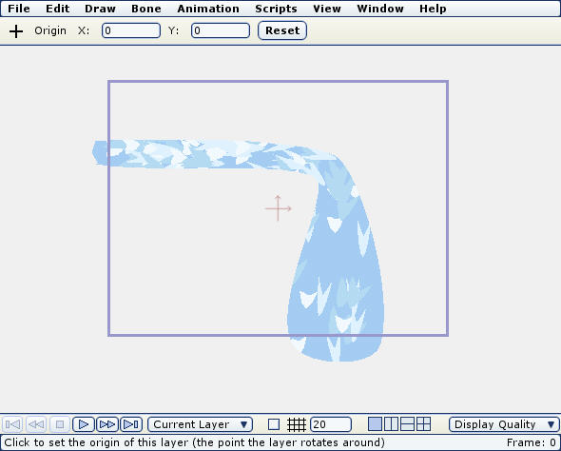Viewport: 561px width, 451px height.
Task: Click the grid icon beside the checkbox
Action: [297, 424]
